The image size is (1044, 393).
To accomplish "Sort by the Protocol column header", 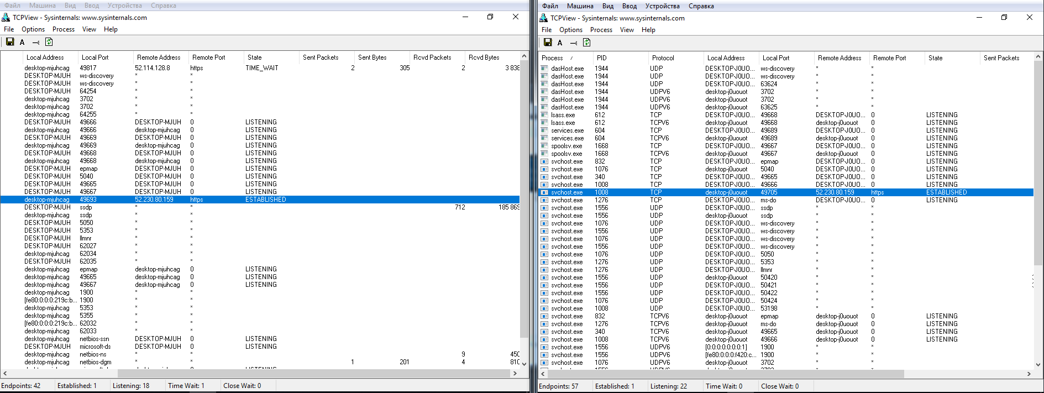I will pyautogui.click(x=663, y=58).
